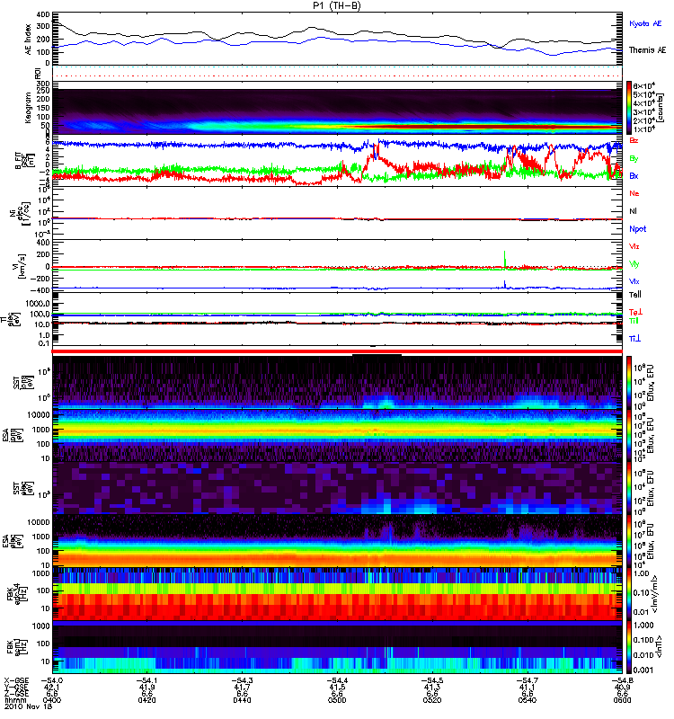Image resolution: width=674 pixels, height=719 pixels.
Task: Click the "B_FIT GSE [nT]" axis label
Action: pyautogui.click(x=25, y=160)
